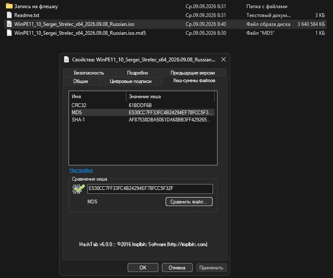Click the CRC32 value 61BDDF6B
333x278 pixels.
pyautogui.click(x=140, y=105)
